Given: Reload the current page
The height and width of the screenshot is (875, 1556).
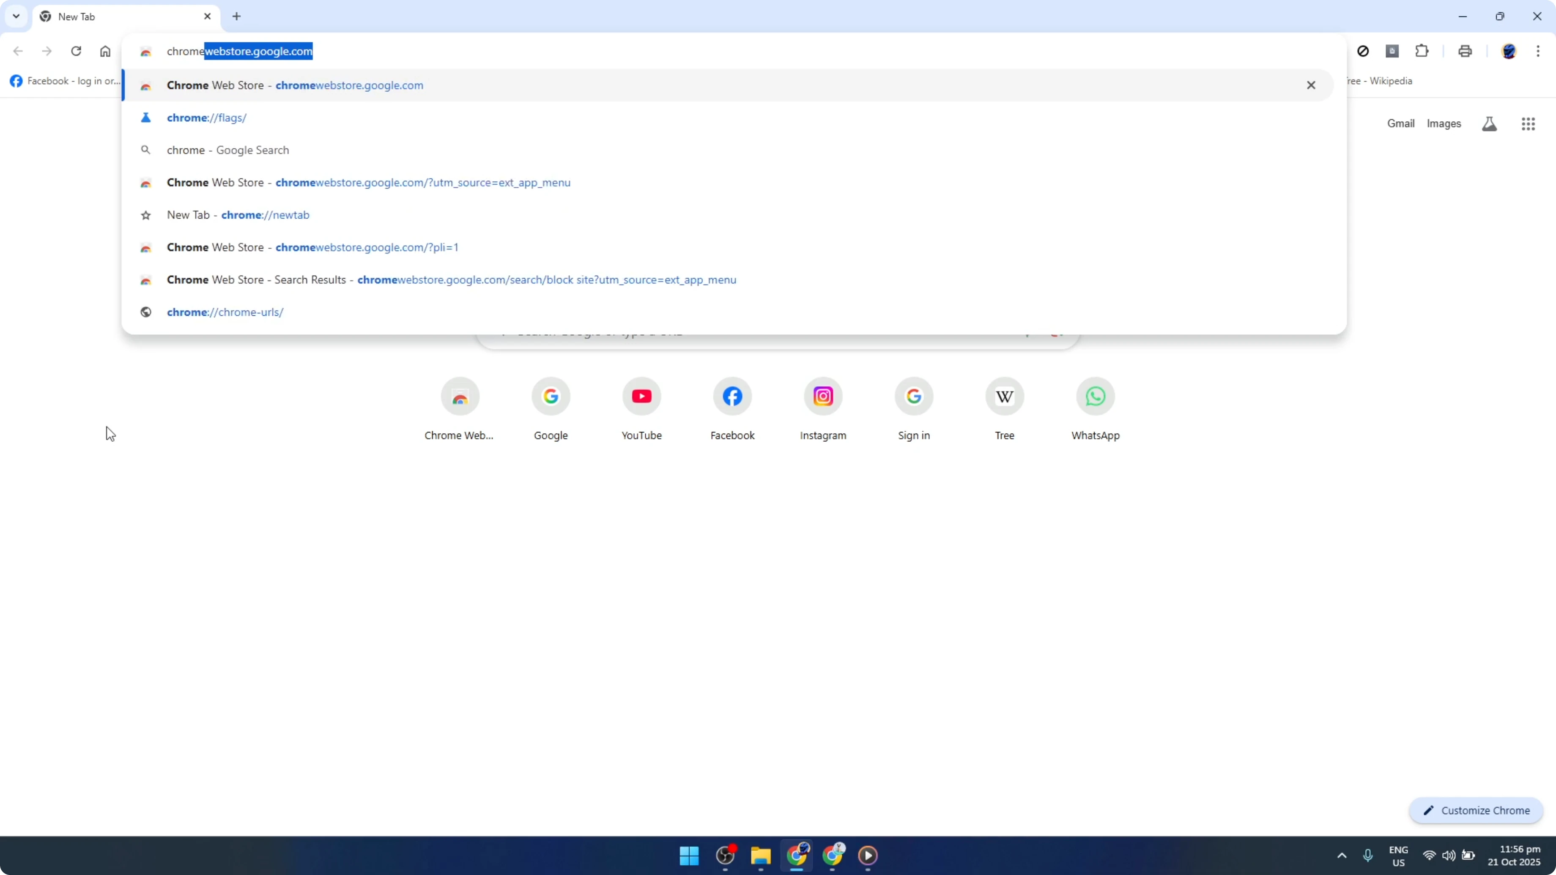Looking at the screenshot, I should point(76,51).
